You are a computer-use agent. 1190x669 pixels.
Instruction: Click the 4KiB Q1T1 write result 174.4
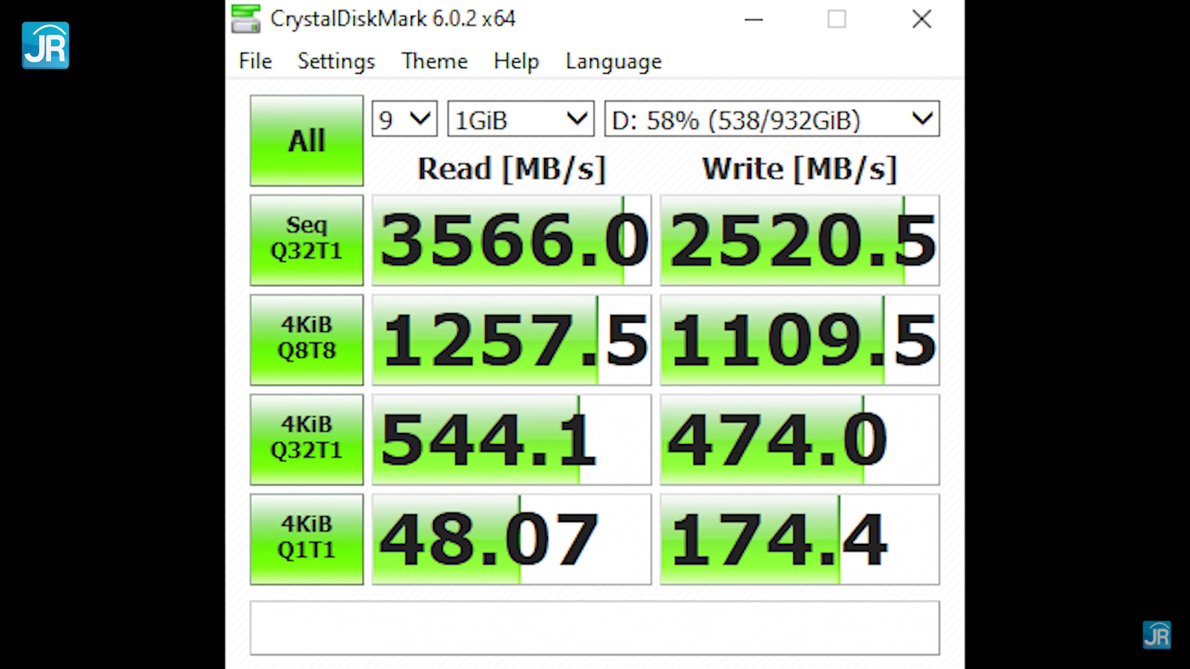[800, 539]
